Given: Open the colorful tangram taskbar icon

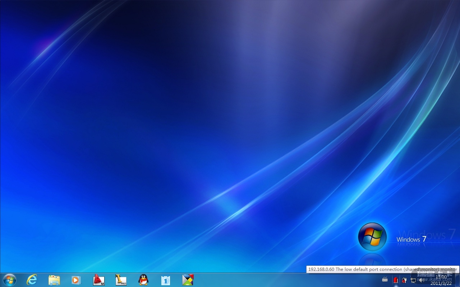Looking at the screenshot, I should click(188, 280).
